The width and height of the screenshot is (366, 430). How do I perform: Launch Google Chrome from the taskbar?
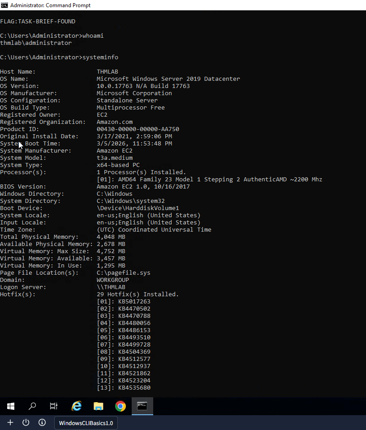coord(120,406)
